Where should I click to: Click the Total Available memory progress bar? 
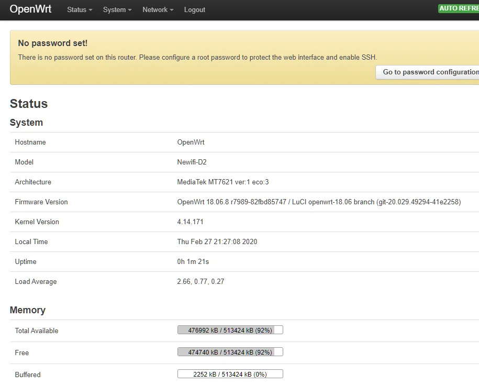pos(230,329)
